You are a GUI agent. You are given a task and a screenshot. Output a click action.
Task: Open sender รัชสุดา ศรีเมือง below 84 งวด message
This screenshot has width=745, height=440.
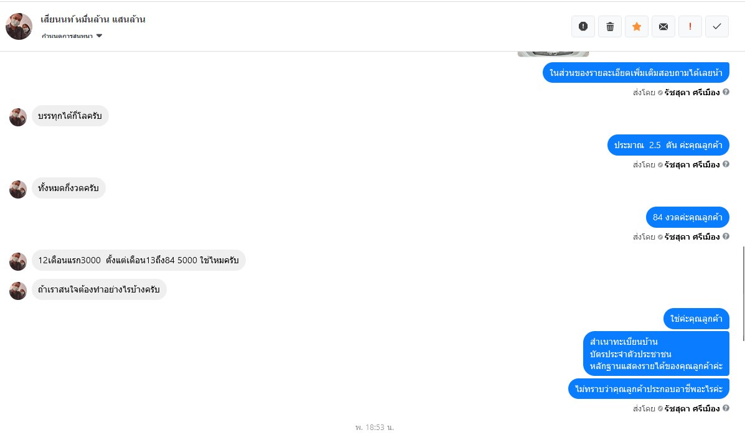pos(692,236)
